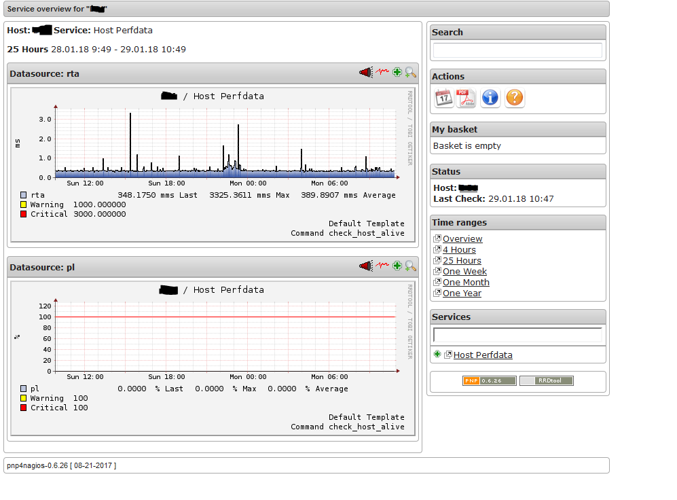
Task: Open the Host Perfdata service link
Action: [483, 355]
